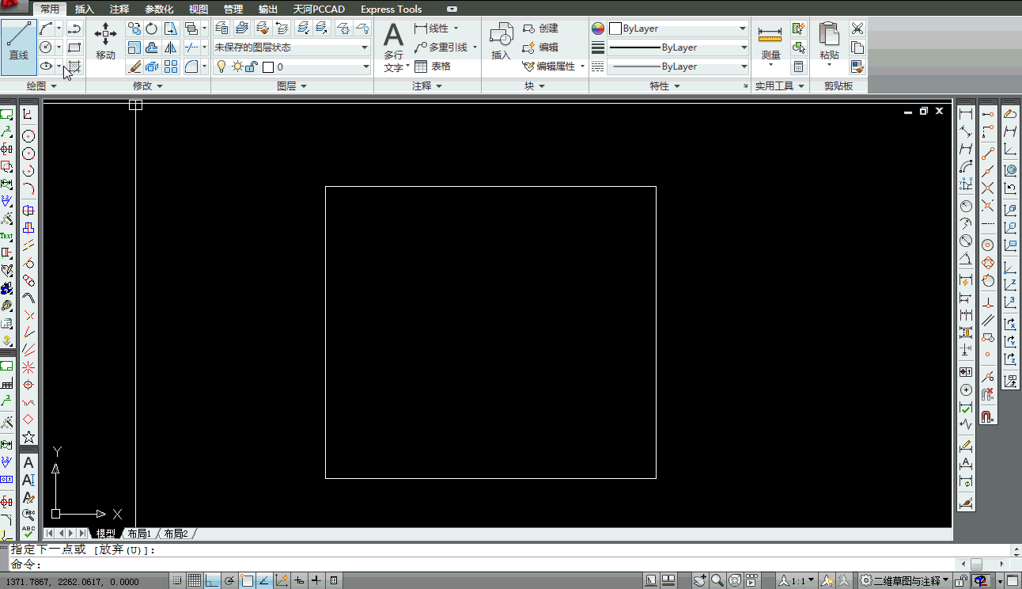Choose the Rotate tool in 修改 panel

152,28
